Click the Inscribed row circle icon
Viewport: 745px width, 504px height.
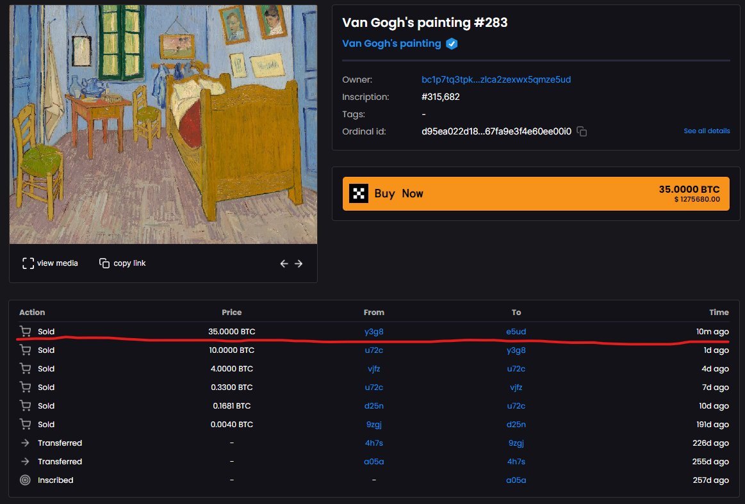(25, 480)
